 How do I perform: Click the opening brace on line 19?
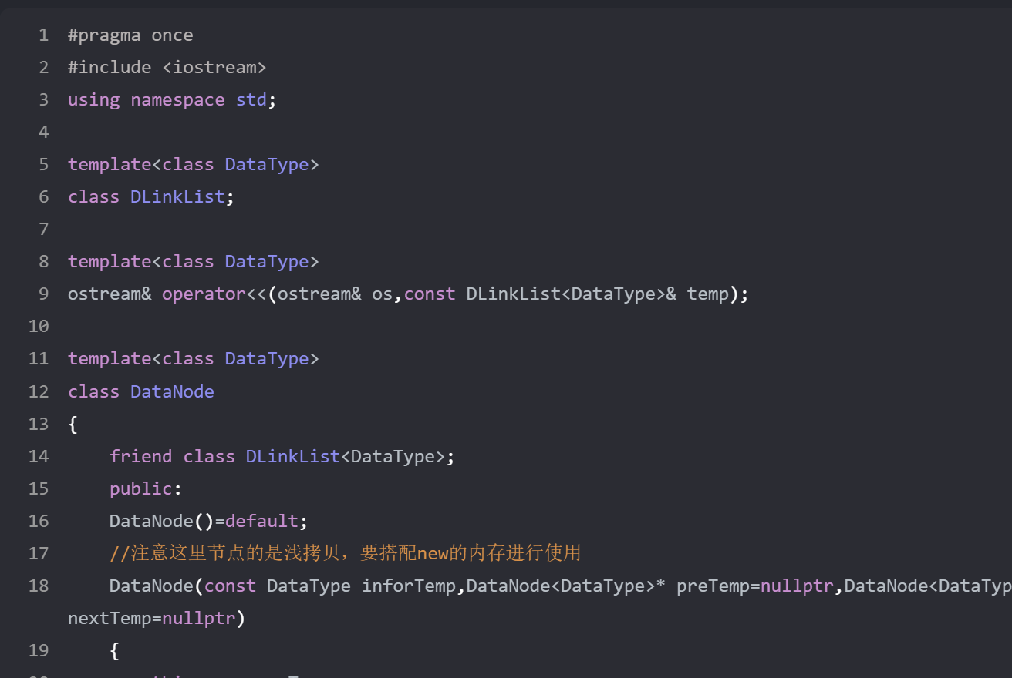tap(115, 651)
